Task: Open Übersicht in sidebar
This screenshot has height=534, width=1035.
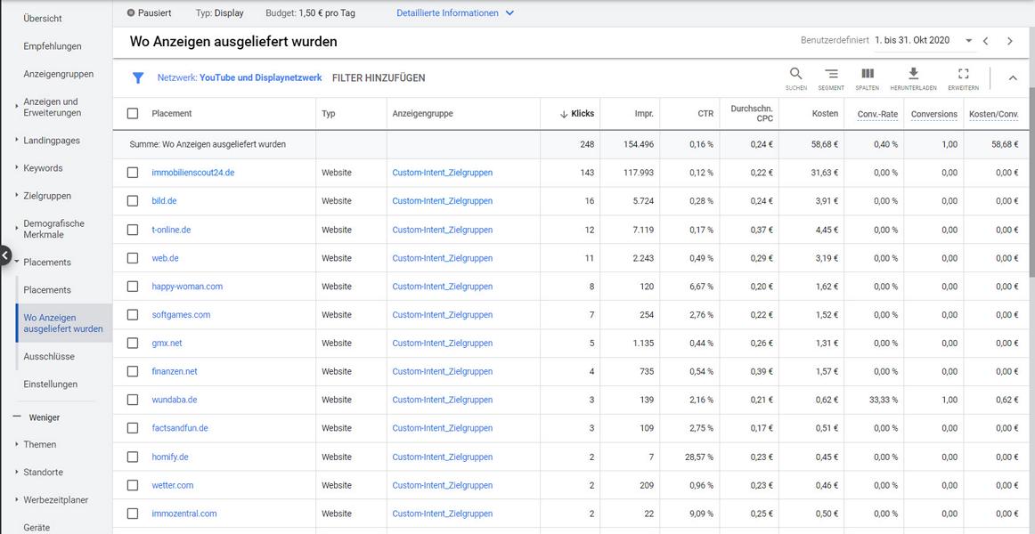Action: (x=43, y=19)
